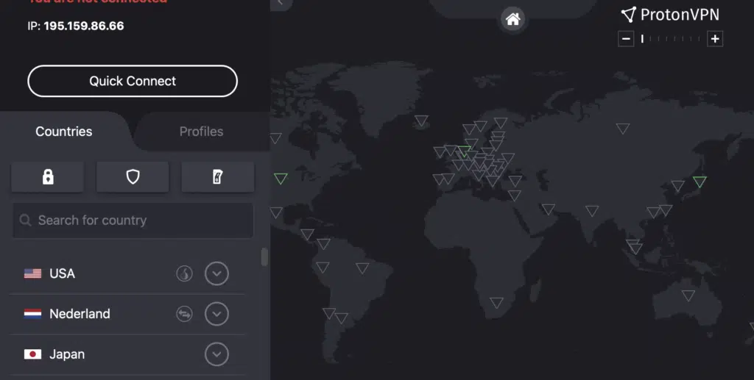Toggle NetShield with the shield button

click(133, 176)
